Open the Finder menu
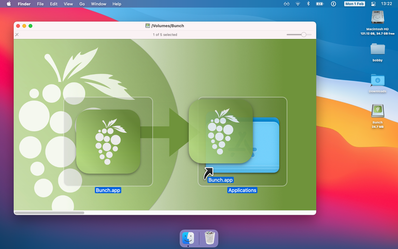398x249 pixels. click(24, 4)
